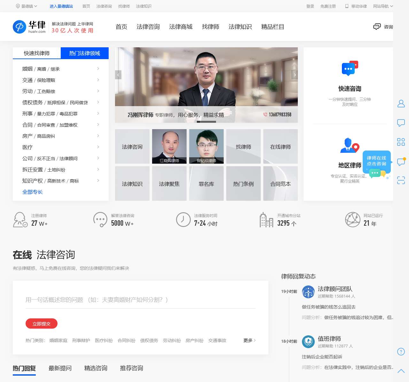Expand the 交通 / 保险理赔 category arrow
The width and height of the screenshot is (409, 382).
click(98, 80)
